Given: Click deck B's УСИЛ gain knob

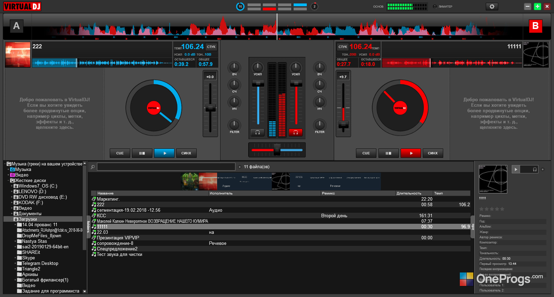Looking at the screenshot, I should click(296, 67).
